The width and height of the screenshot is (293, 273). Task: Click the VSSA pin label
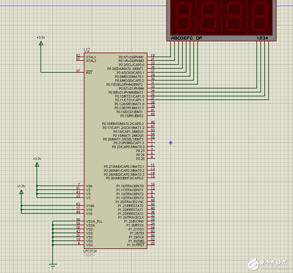[90, 225]
